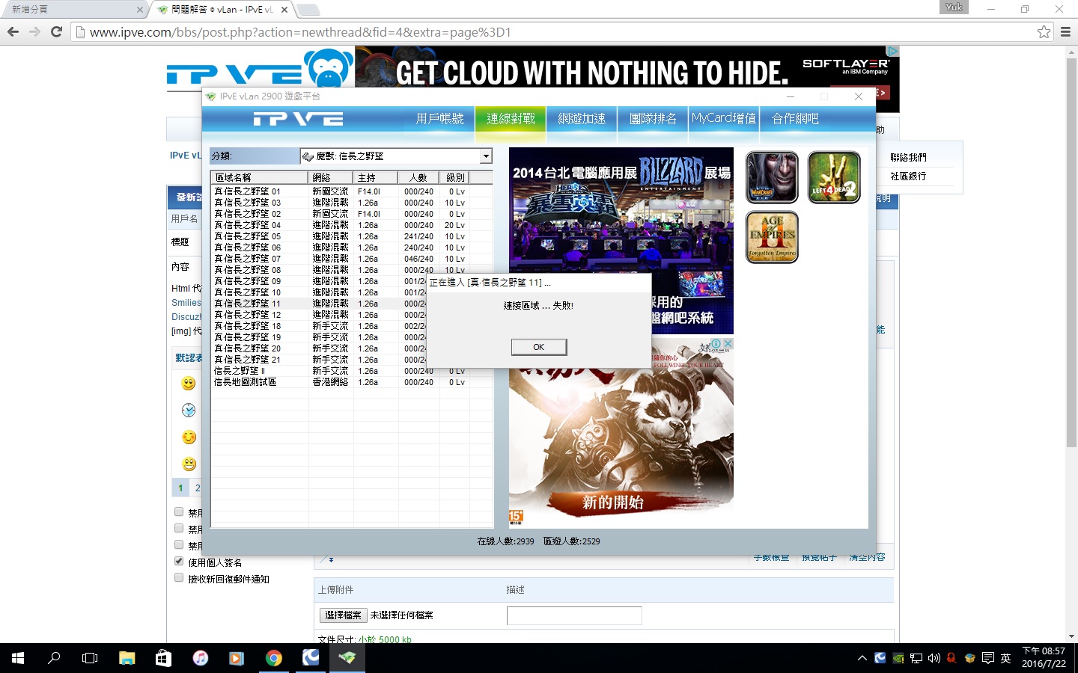Image resolution: width=1078 pixels, height=673 pixels.
Task: Click the Smilies link on the forum page
Action: point(186,303)
